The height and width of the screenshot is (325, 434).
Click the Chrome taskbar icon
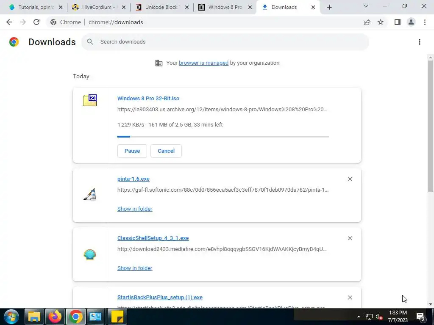coord(75,317)
